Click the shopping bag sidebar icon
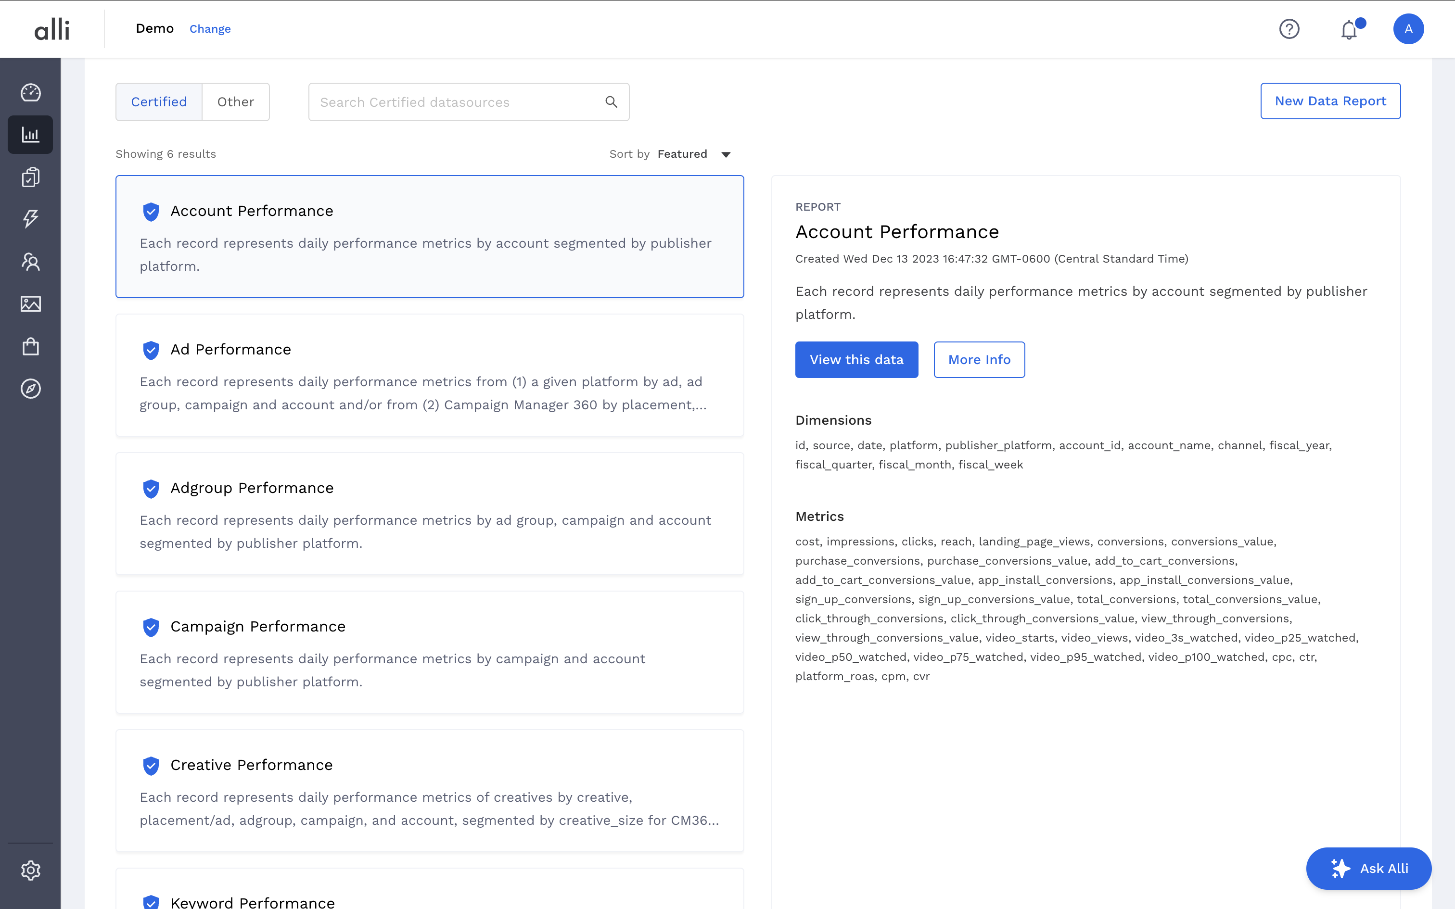The height and width of the screenshot is (909, 1455). coord(31,346)
